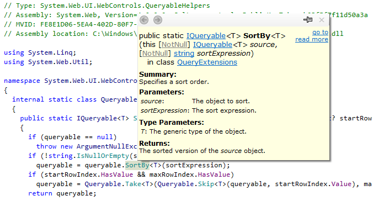Click 'The generic type of the object.' text
The image size is (373, 201).
(198, 131)
